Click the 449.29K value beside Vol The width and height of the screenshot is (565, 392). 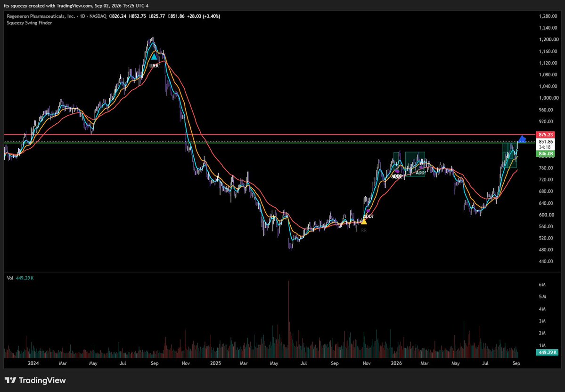point(25,278)
